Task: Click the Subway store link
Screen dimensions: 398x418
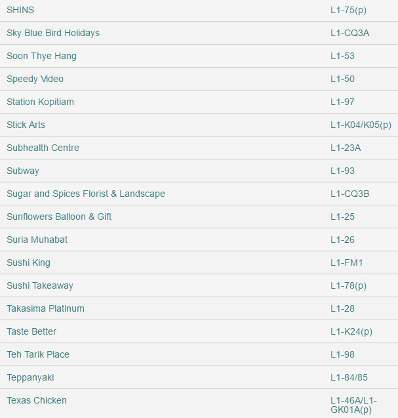Action: click(x=23, y=171)
